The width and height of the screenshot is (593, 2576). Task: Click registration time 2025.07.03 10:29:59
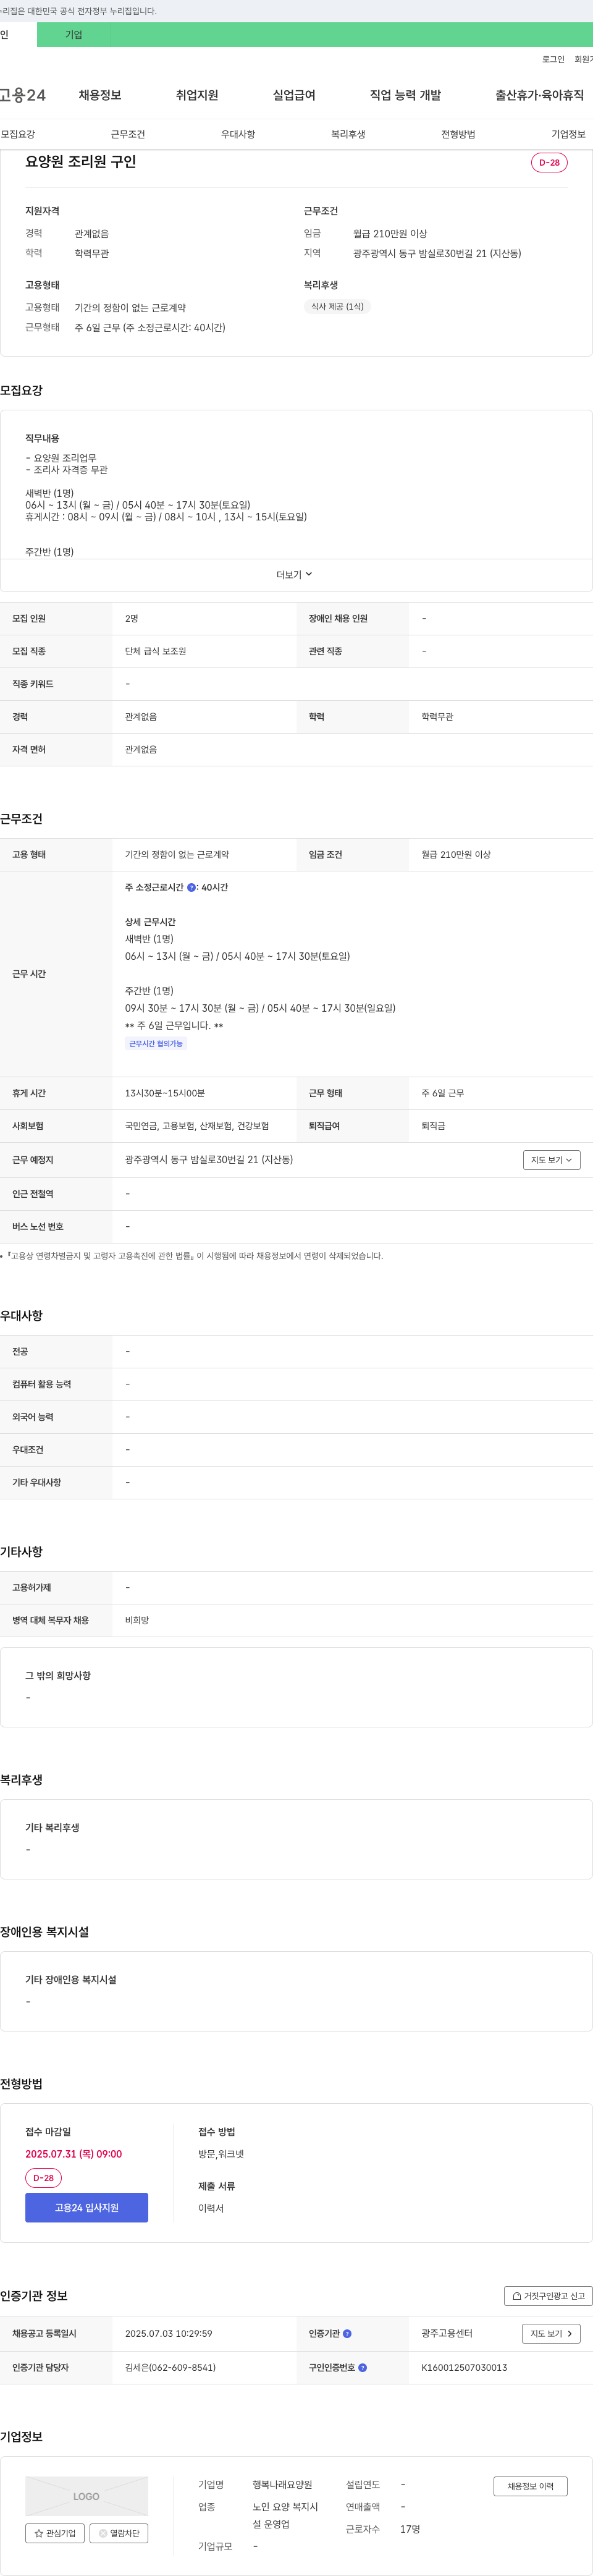[168, 2334]
